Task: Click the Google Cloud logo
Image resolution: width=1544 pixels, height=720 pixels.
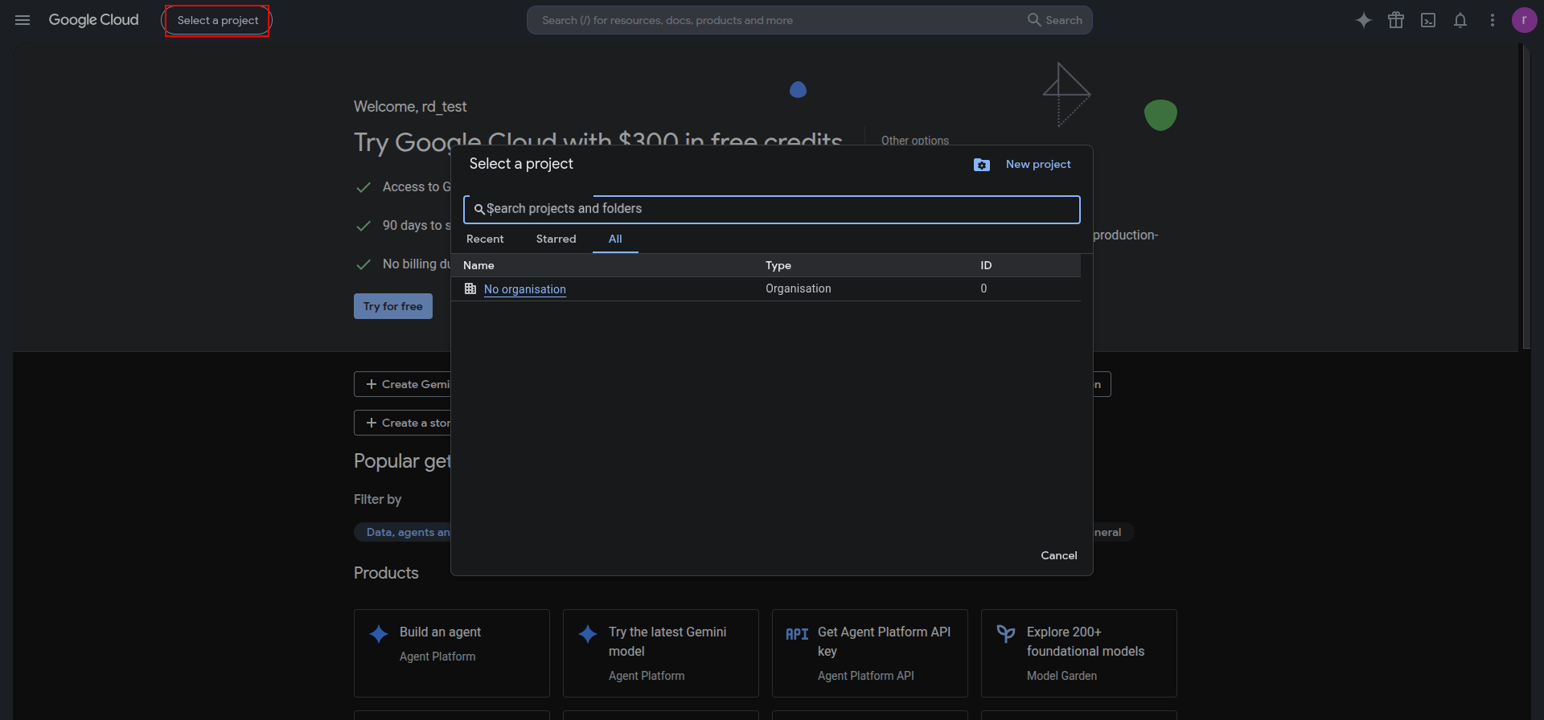Action: tap(93, 20)
